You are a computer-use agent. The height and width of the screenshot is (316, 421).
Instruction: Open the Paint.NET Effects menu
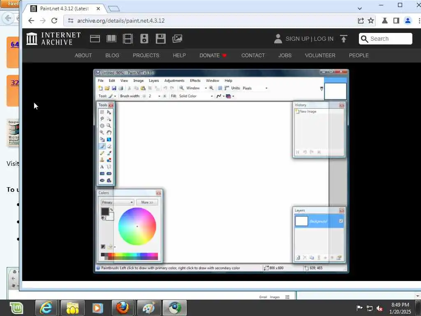point(195,81)
